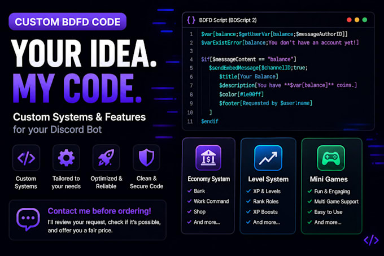Click the Economy System card title
Viewport: 384px width, 256px height.
208,179
